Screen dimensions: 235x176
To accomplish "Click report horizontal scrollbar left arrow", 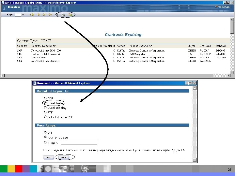I will (x=3, y=76).
